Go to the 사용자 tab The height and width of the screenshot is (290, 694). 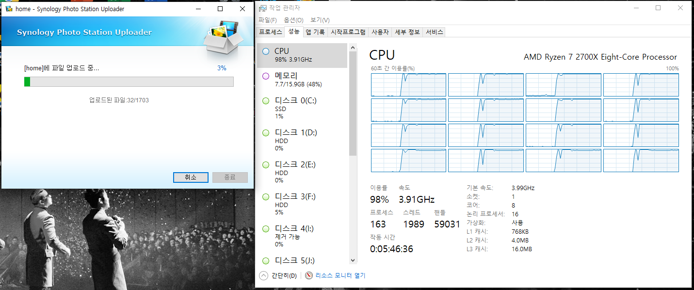[x=380, y=32]
